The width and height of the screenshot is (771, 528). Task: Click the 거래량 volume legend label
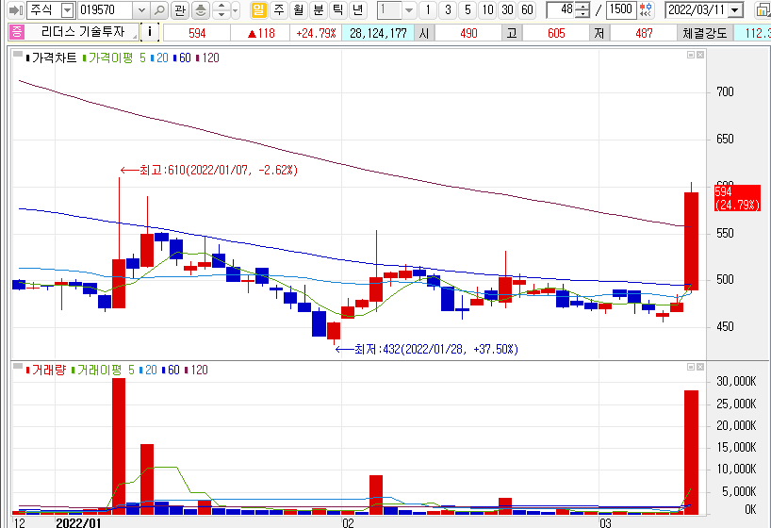pos(48,370)
